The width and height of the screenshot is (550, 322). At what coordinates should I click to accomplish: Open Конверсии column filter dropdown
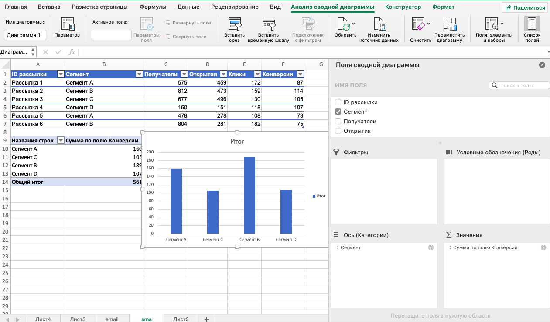pos(301,74)
